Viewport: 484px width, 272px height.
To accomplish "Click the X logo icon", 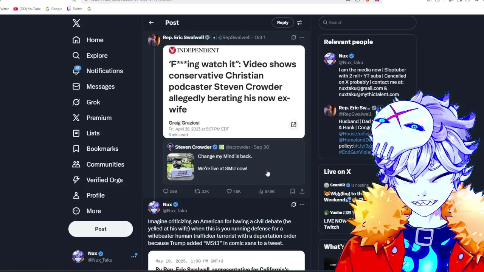I will click(76, 23).
